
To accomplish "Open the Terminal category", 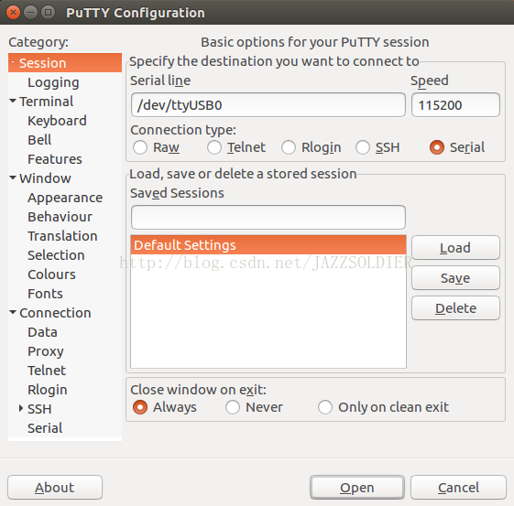I will (x=46, y=102).
